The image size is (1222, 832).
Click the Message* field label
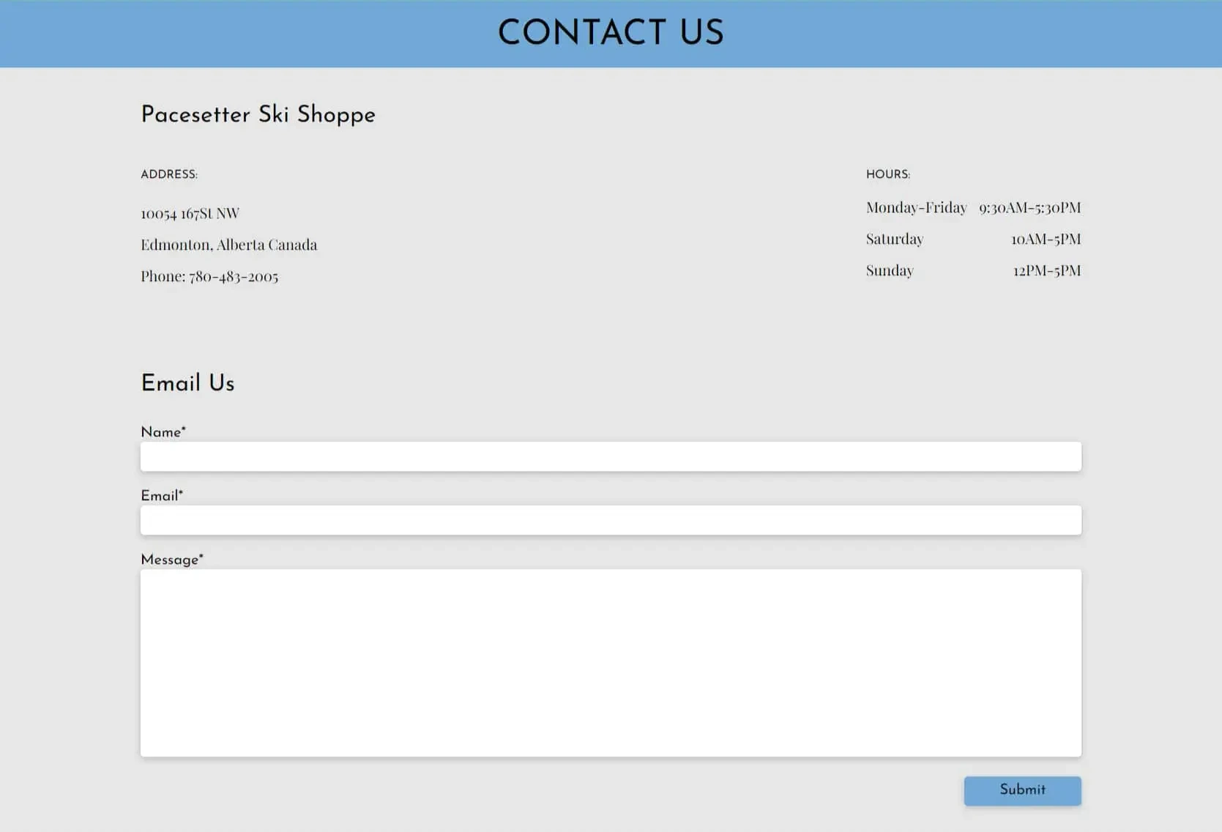pyautogui.click(x=172, y=559)
